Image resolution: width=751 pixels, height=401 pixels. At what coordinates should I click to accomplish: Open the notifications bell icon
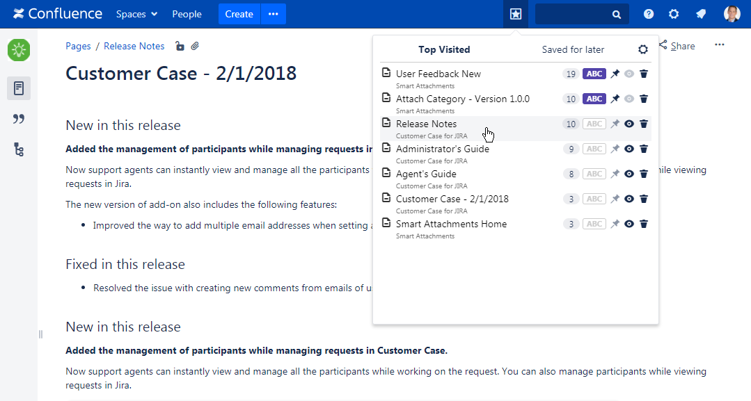pyautogui.click(x=701, y=14)
